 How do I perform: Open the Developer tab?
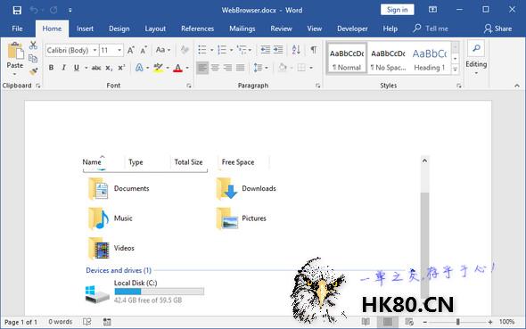[352, 29]
